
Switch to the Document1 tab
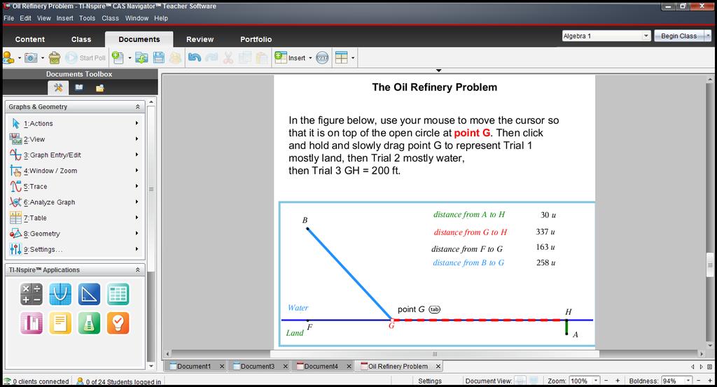(194, 366)
